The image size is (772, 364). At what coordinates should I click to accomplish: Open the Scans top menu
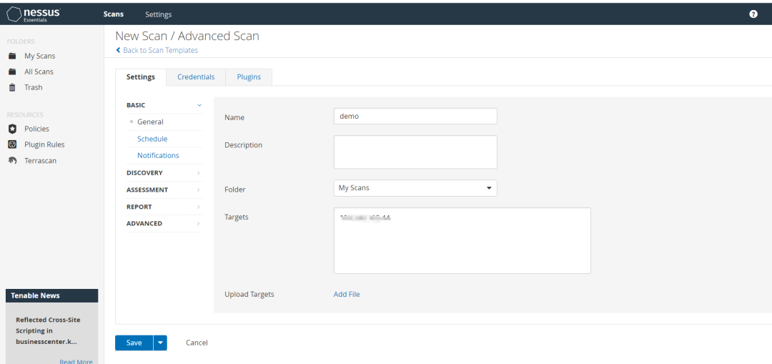click(x=113, y=14)
